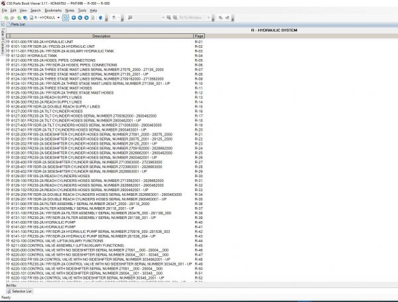Expand the last toolbar overflow chevron

tap(233, 19)
